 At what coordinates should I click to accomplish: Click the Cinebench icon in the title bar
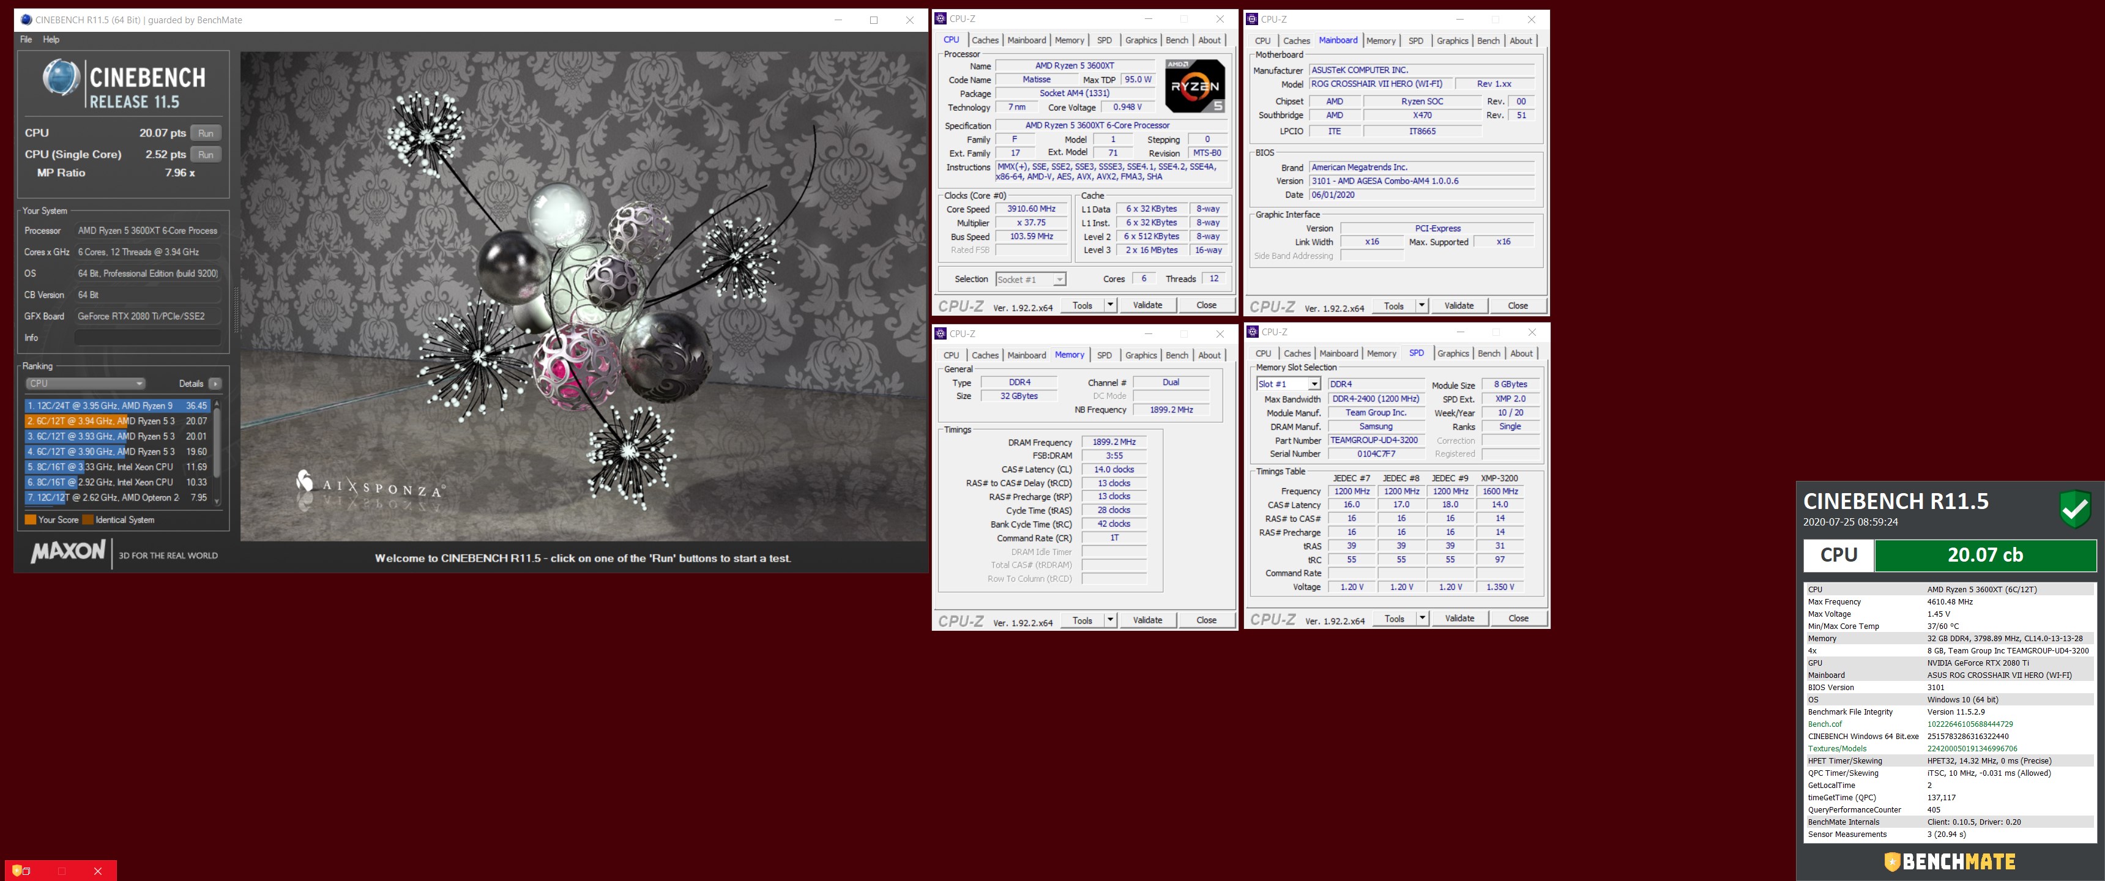[x=26, y=20]
